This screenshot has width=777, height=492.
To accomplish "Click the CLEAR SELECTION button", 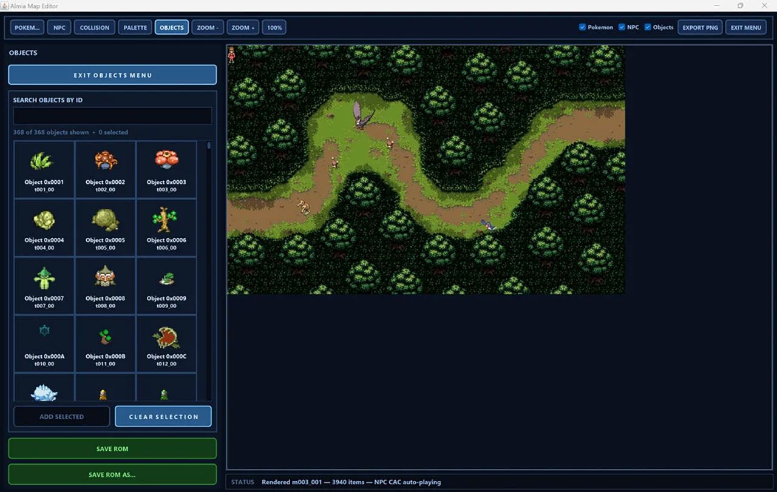I will pos(163,417).
